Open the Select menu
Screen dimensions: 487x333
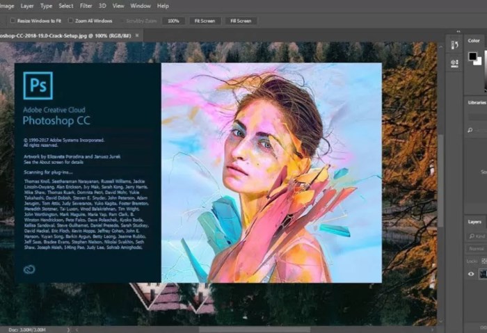(66, 6)
